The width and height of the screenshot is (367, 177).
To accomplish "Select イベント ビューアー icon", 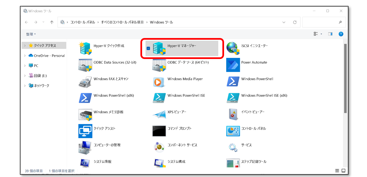I will (x=233, y=114).
